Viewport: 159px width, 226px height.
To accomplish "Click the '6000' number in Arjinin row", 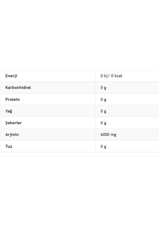I will 105,134.
